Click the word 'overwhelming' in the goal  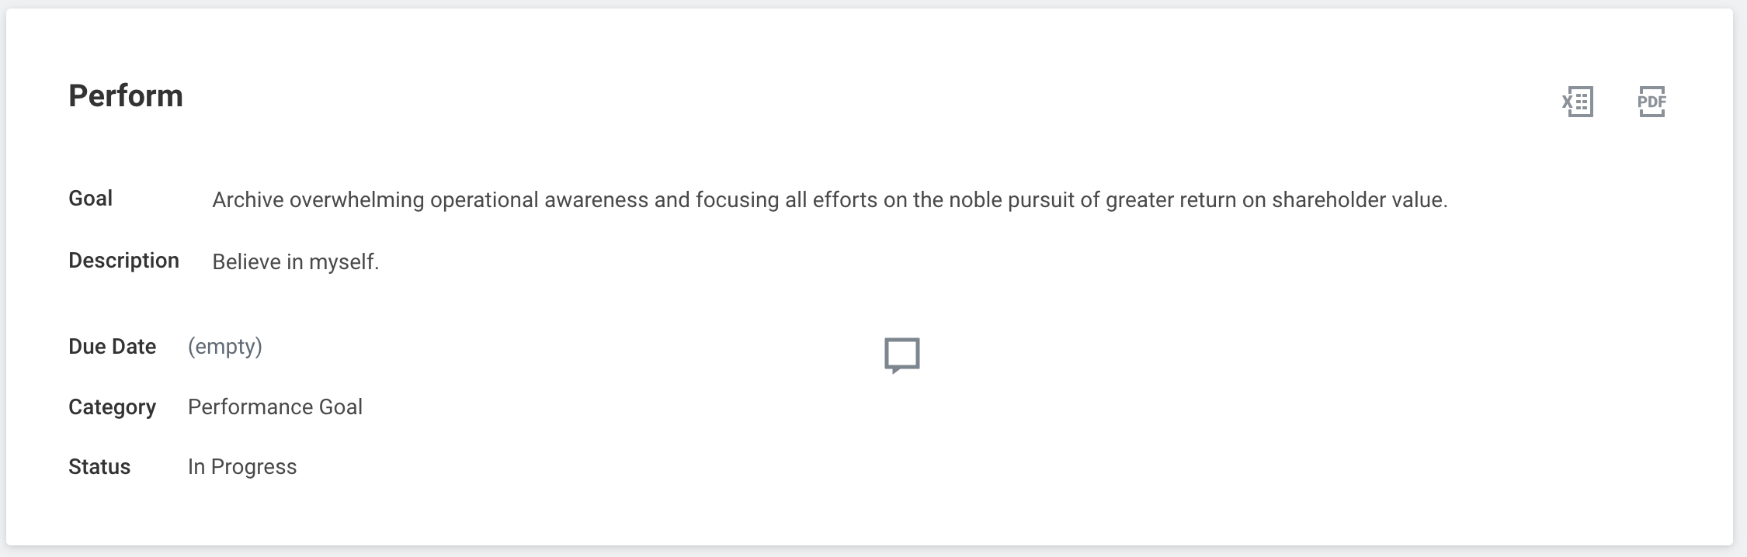click(x=356, y=200)
